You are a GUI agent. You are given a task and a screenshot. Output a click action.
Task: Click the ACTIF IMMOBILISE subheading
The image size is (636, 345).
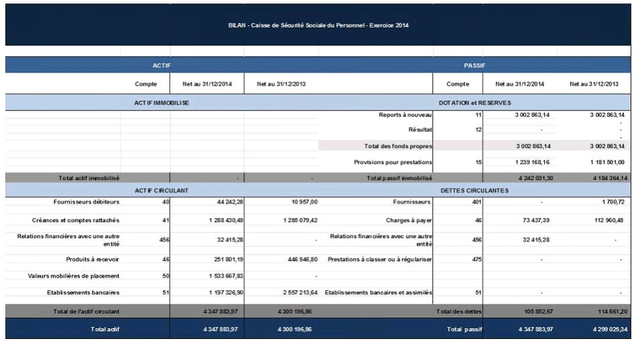tap(162, 102)
